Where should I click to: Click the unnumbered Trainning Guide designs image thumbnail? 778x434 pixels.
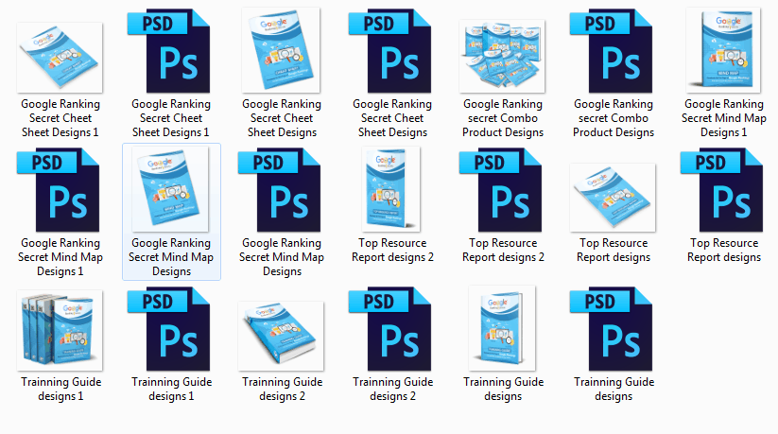[503, 332]
